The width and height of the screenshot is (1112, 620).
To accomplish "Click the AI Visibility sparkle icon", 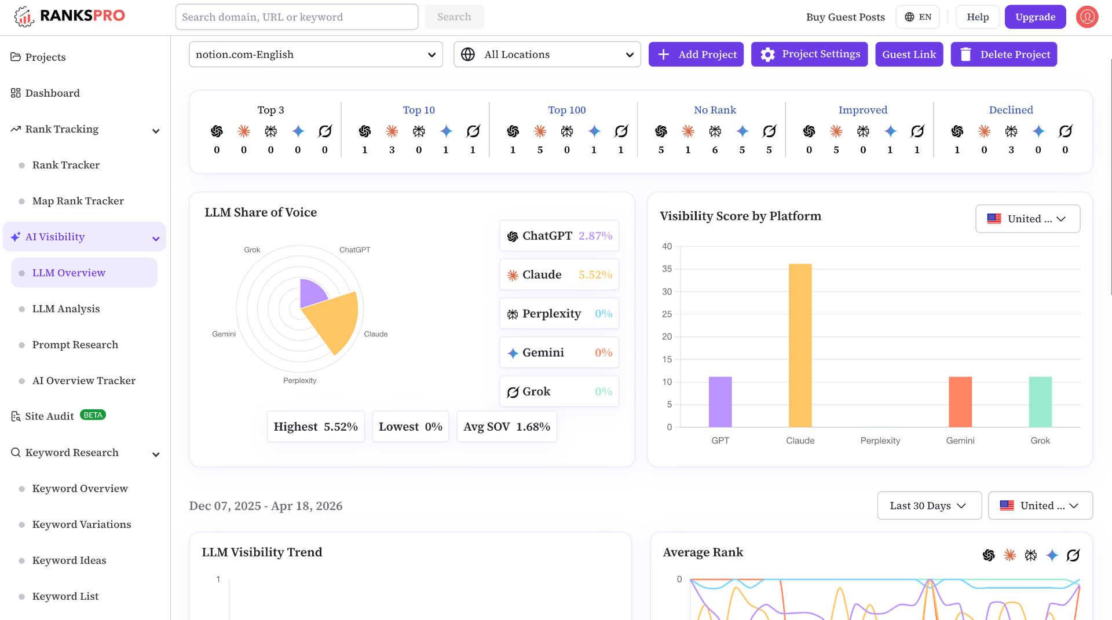I will pyautogui.click(x=16, y=237).
